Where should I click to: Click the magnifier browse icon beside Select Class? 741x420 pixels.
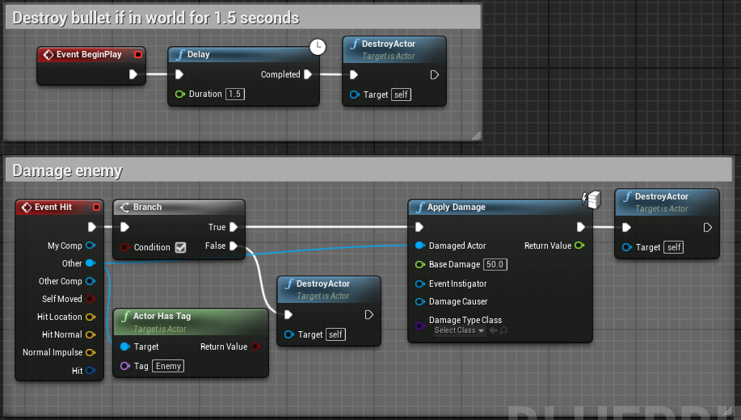pyautogui.click(x=503, y=330)
